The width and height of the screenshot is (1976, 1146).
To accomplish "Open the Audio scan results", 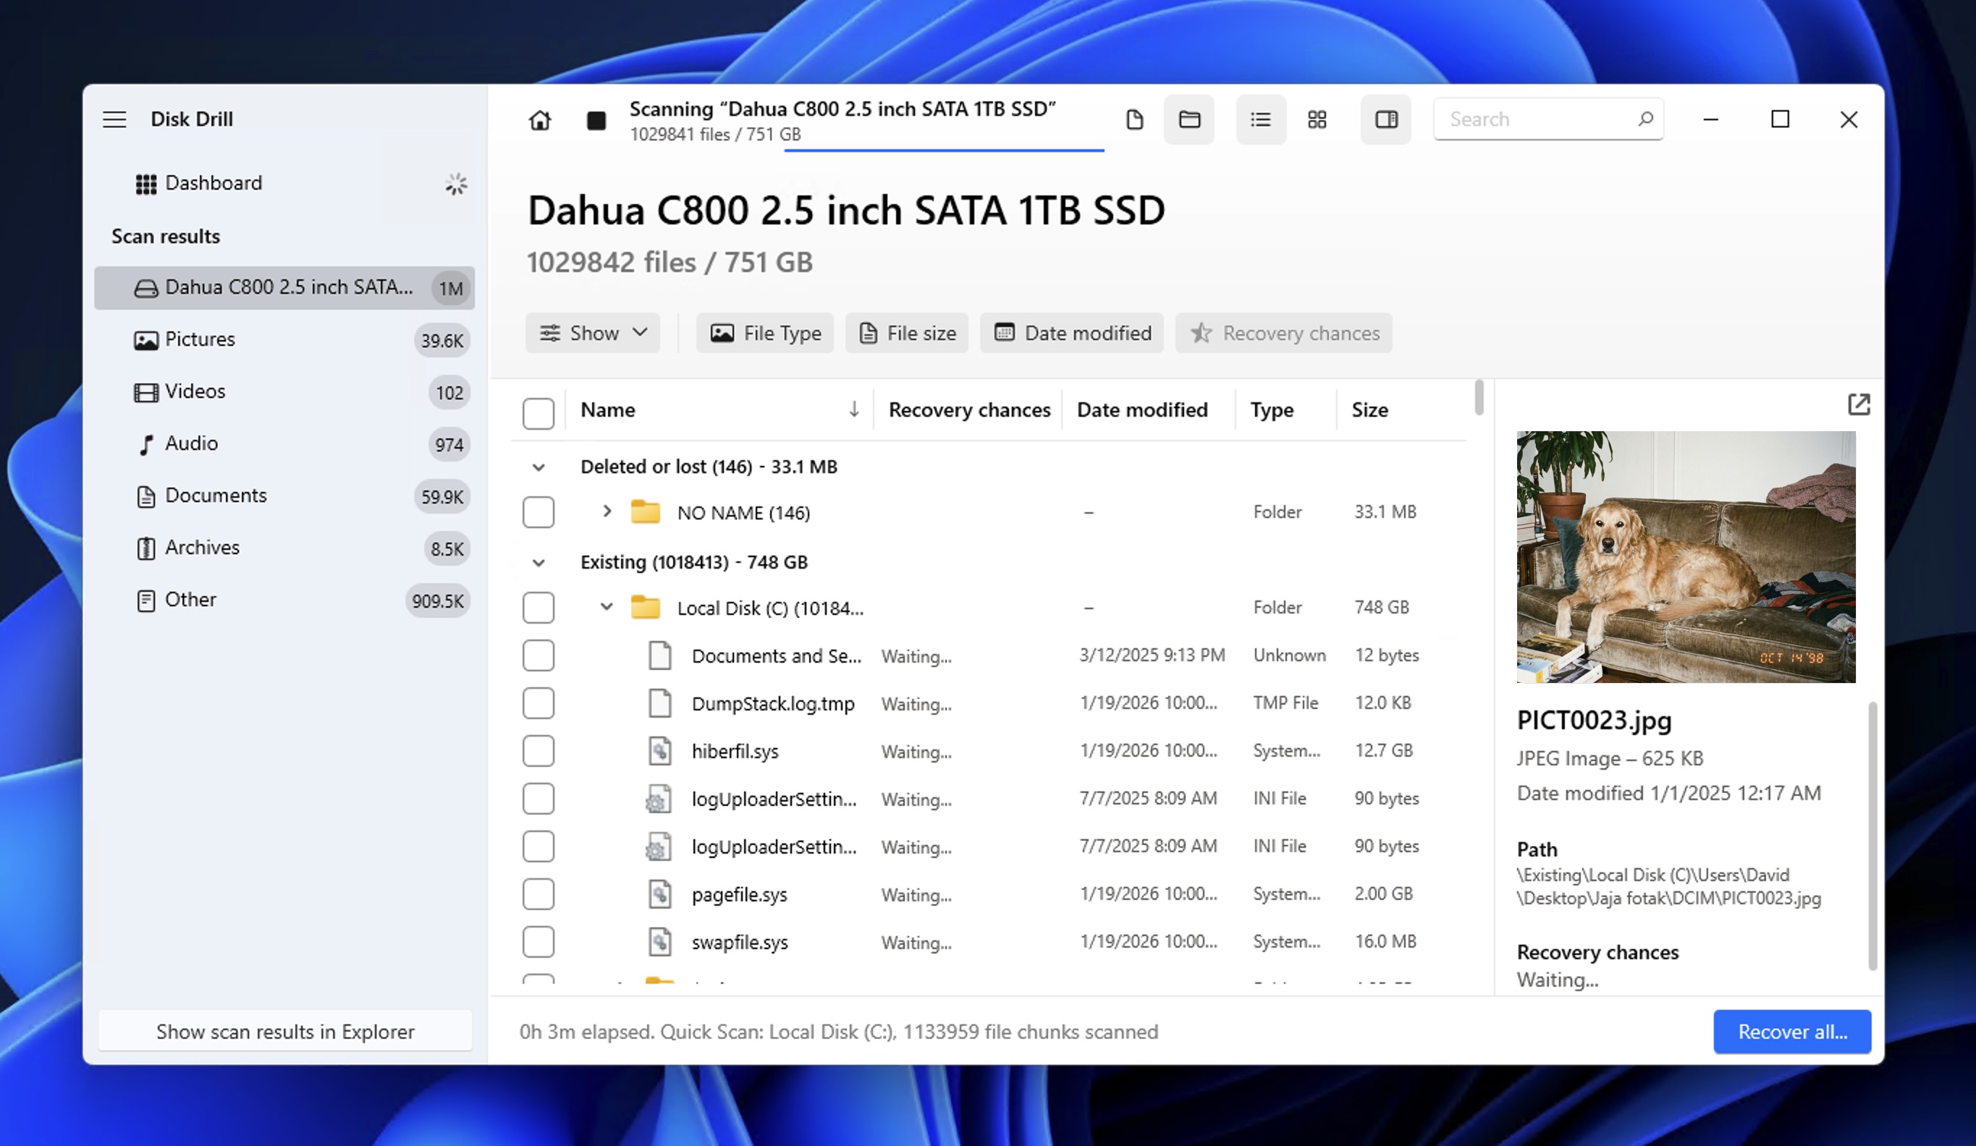I will coord(190,443).
